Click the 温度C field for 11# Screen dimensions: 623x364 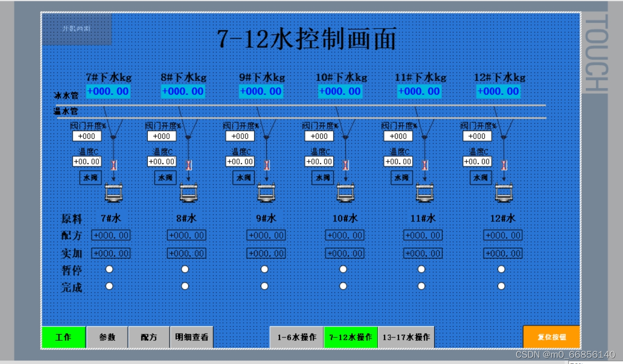pos(398,161)
